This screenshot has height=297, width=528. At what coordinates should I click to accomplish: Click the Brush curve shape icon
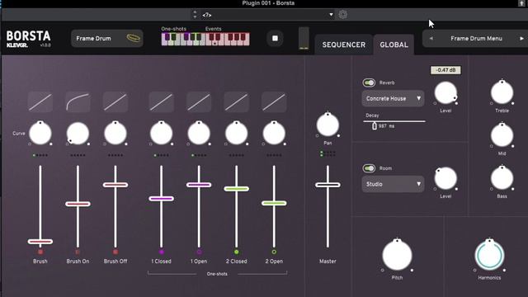pyautogui.click(x=40, y=101)
